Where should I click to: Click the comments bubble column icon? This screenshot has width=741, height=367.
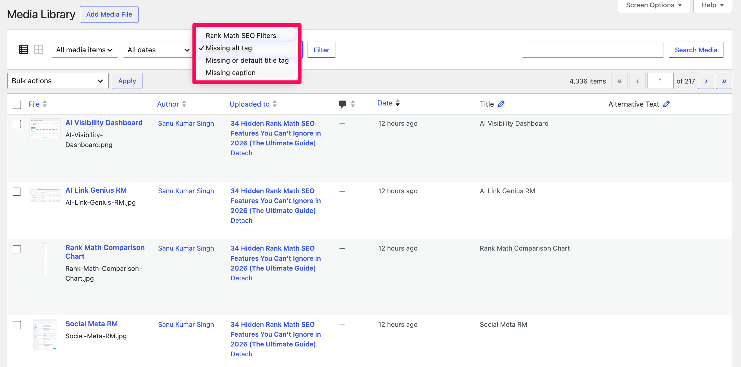pyautogui.click(x=342, y=104)
